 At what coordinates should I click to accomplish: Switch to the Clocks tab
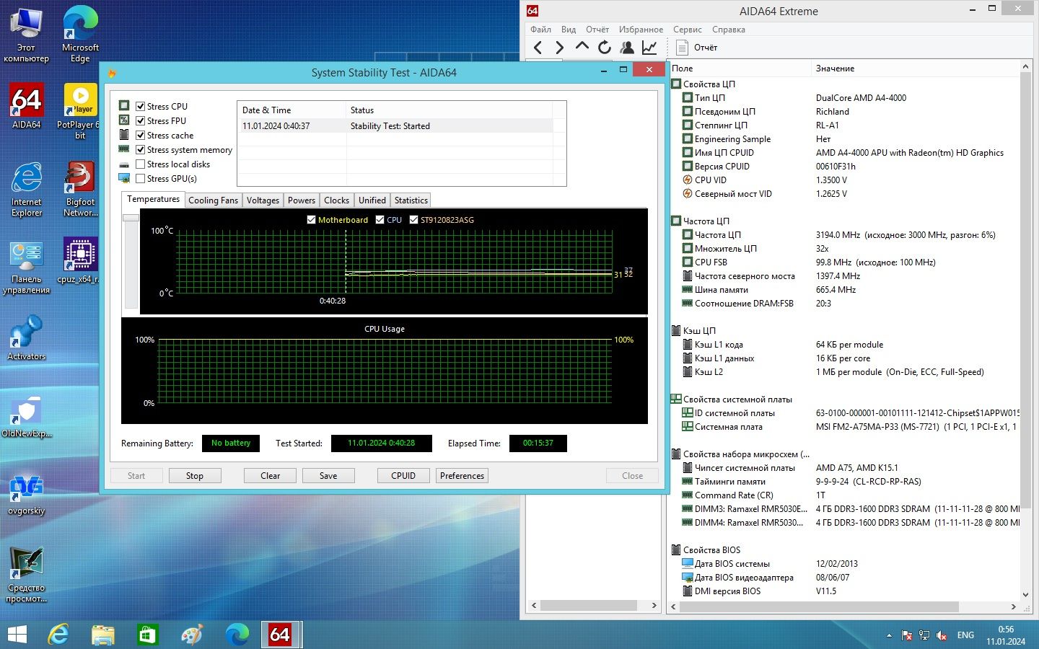coord(336,200)
